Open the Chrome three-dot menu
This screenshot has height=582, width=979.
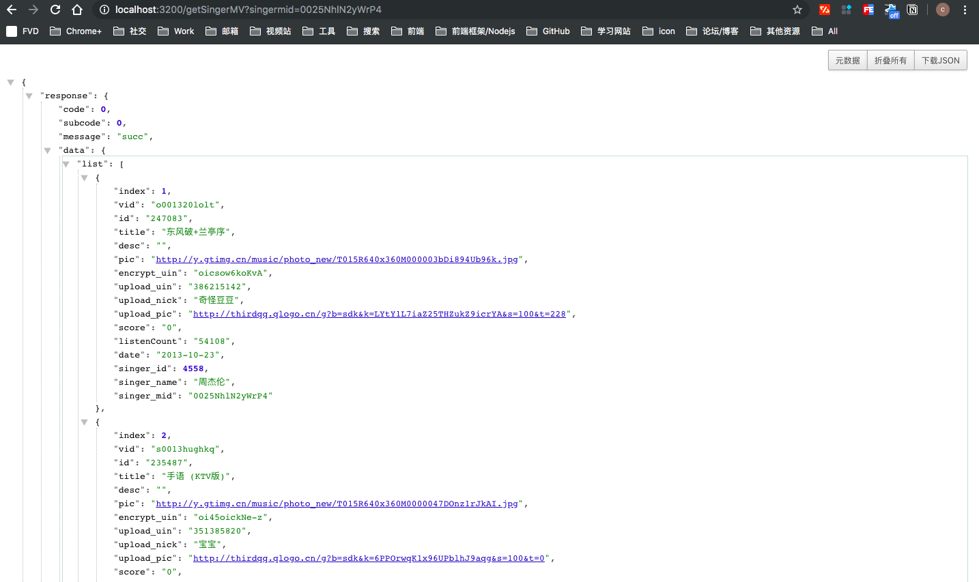point(965,10)
